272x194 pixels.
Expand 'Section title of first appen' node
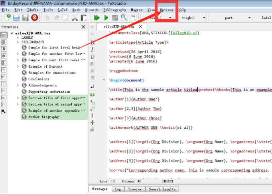click(18, 98)
